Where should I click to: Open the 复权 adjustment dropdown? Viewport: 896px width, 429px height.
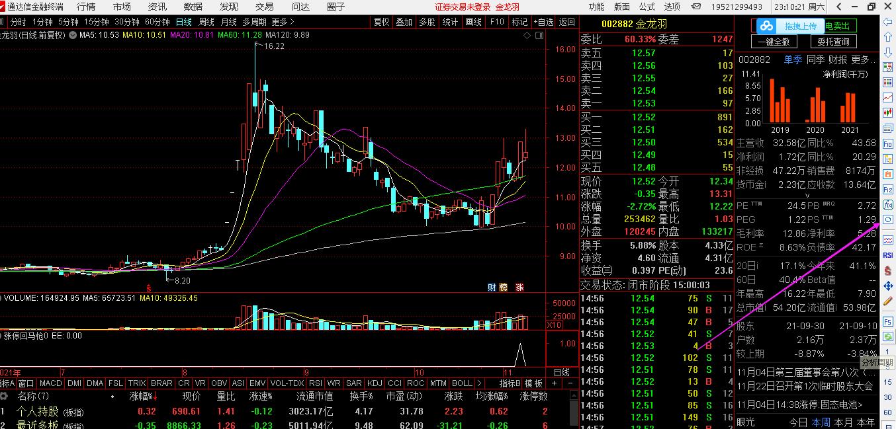[382, 22]
